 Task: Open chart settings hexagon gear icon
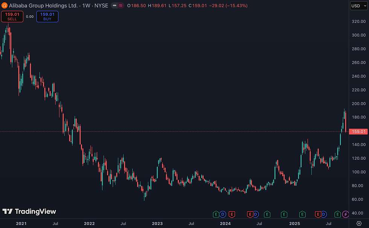pyautogui.click(x=359, y=223)
